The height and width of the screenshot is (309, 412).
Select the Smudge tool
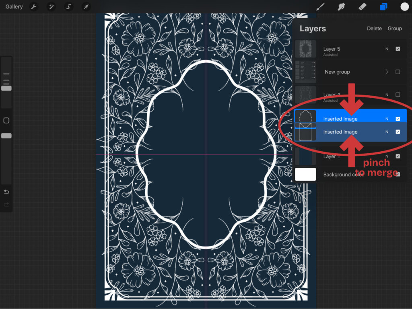[x=342, y=7]
